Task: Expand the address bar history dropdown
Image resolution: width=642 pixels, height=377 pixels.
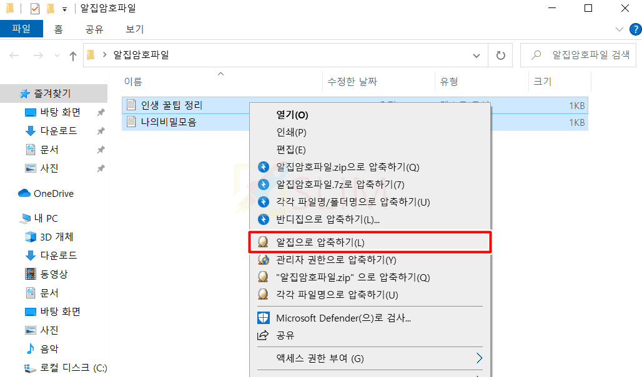Action: point(476,55)
